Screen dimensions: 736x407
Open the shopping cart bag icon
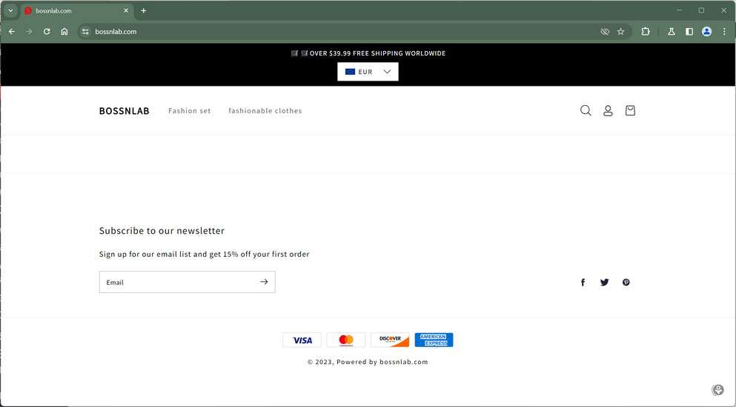[x=630, y=111]
